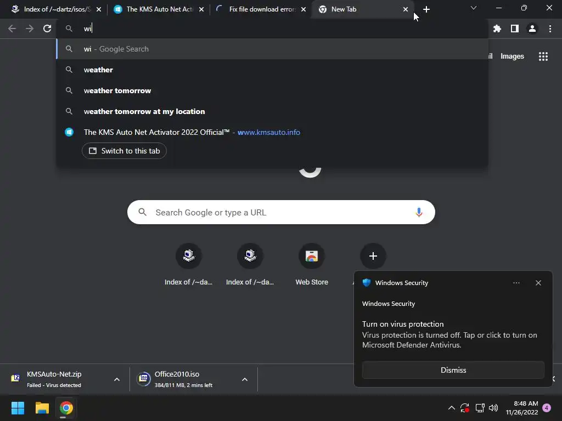Viewport: 562px width, 421px height.
Task: Expand Office2010.iso download options
Action: pyautogui.click(x=245, y=379)
